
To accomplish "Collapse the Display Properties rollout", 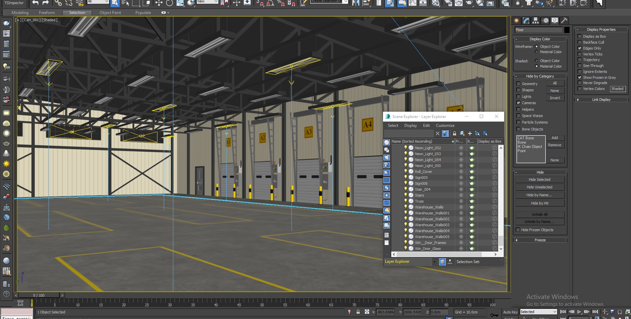I will point(601,30).
